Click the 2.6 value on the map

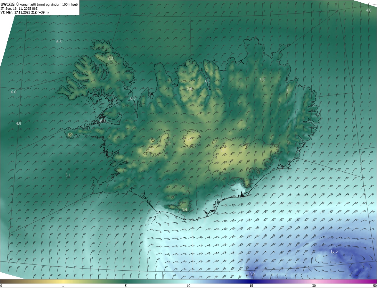[x=189, y=89]
